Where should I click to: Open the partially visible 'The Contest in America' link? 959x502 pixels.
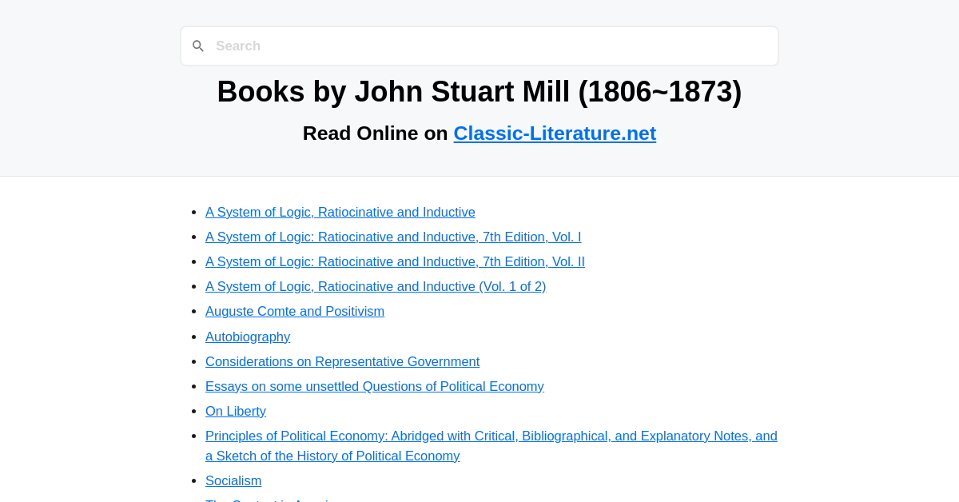(x=269, y=500)
